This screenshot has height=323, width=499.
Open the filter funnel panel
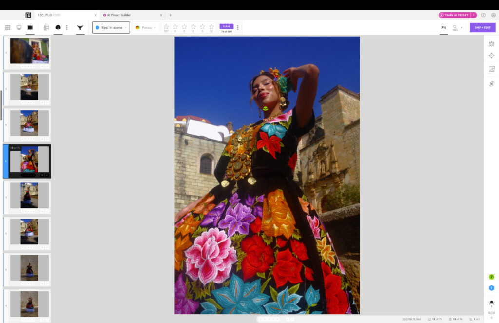[x=80, y=28]
